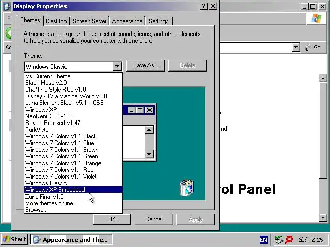
Task: Select the highlighted Windows XP Embedded entry
Action: pyautogui.click(x=73, y=190)
